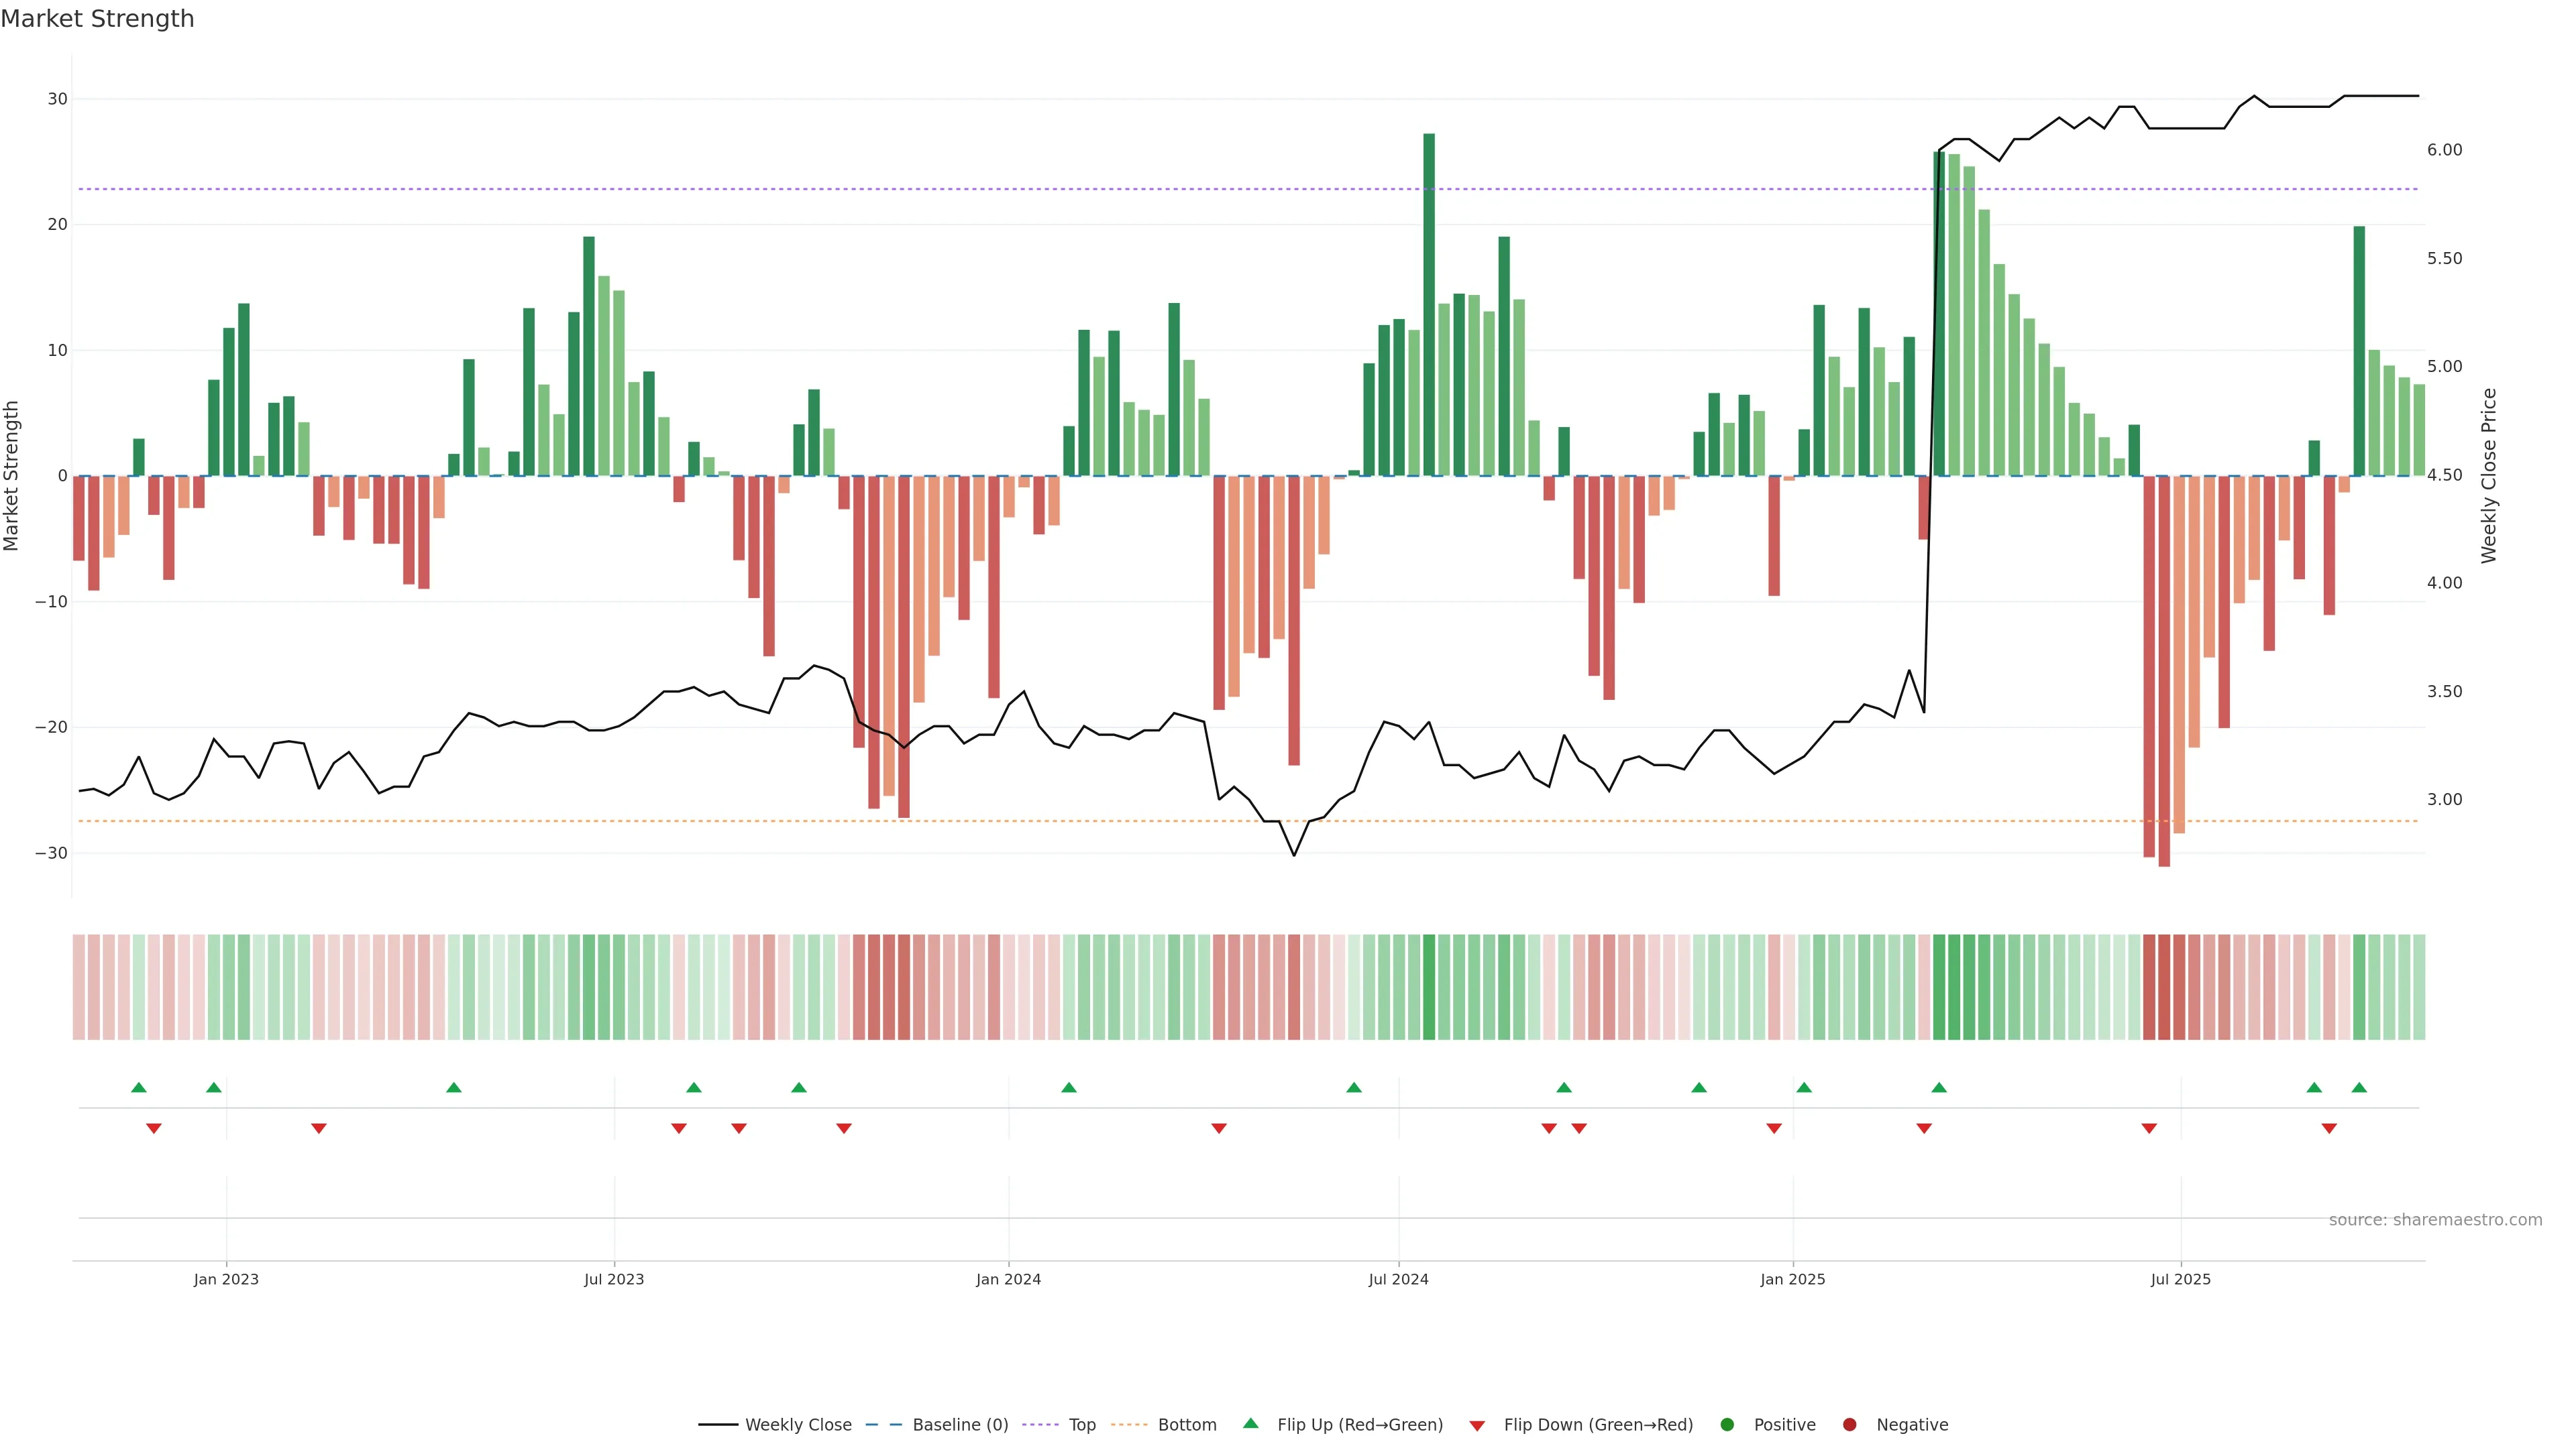Viewport: 2576px width, 1448px height.
Task: Click red Flip Down triangle in legend
Action: click(1477, 1425)
